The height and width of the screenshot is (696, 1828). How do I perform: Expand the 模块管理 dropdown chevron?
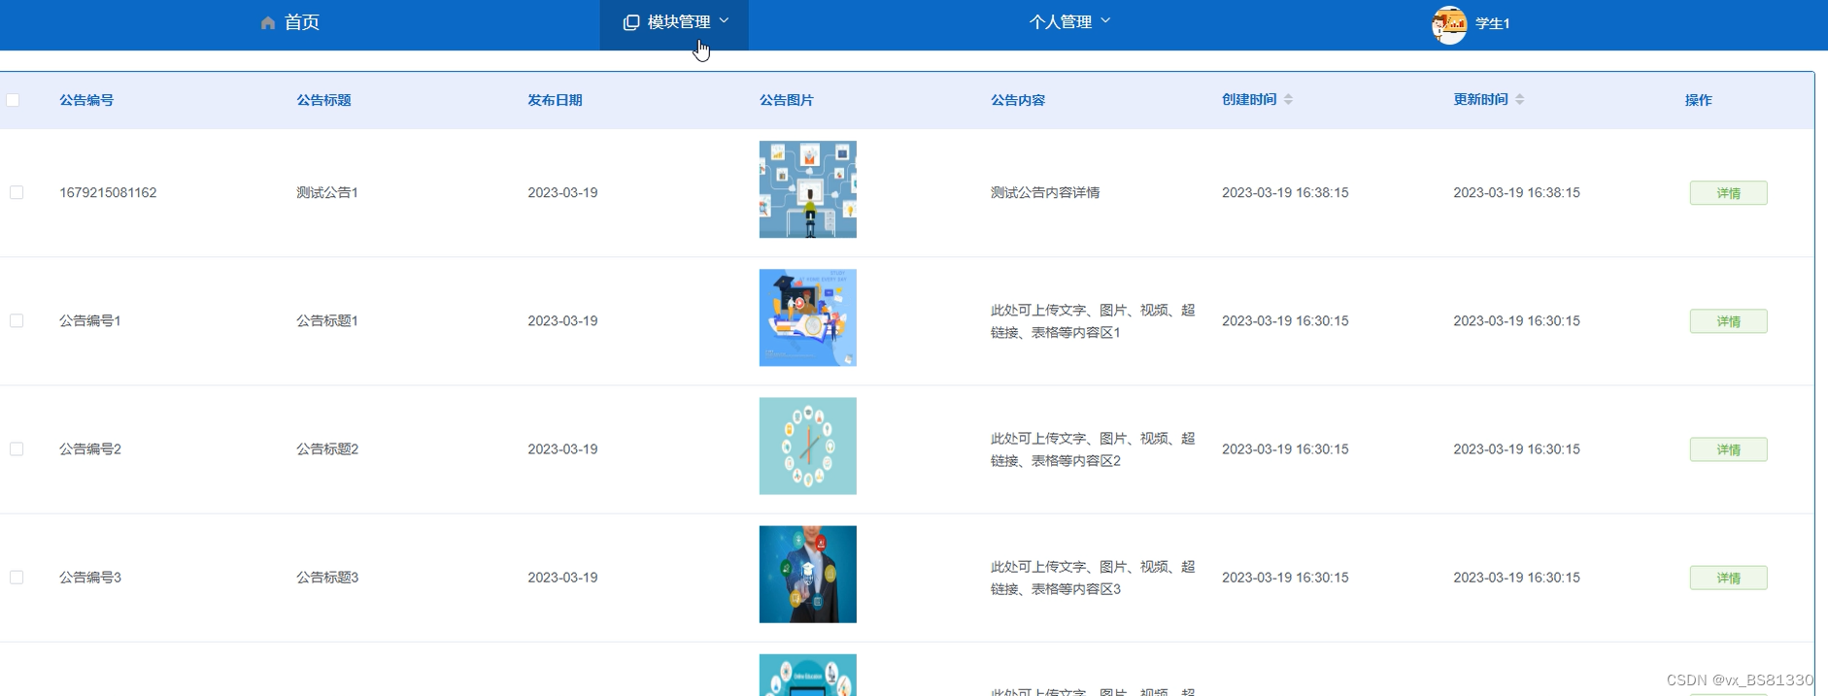[724, 20]
